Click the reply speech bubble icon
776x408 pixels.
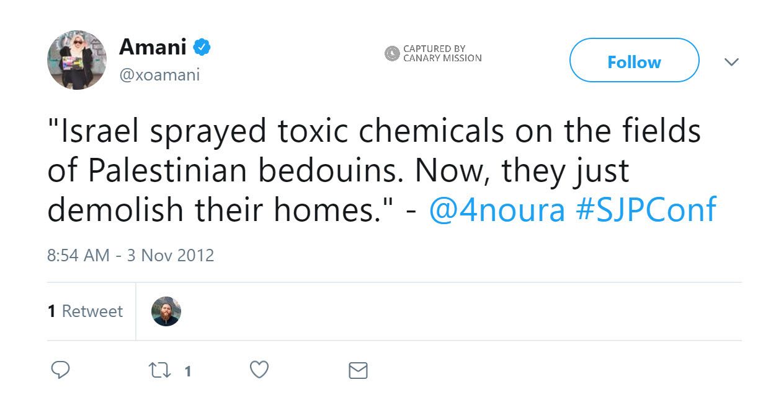point(60,370)
